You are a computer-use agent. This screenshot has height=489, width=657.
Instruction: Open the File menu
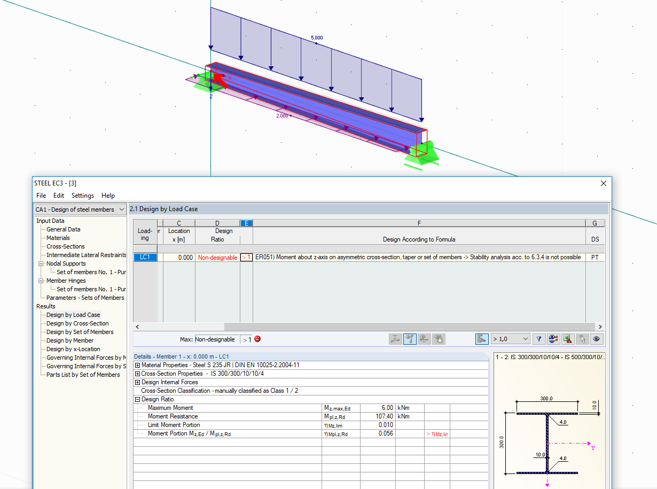coord(41,196)
